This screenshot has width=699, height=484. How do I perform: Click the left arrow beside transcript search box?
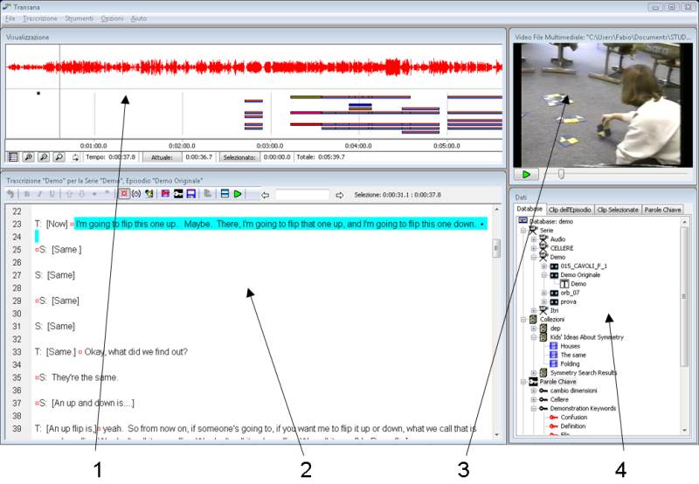click(x=265, y=195)
